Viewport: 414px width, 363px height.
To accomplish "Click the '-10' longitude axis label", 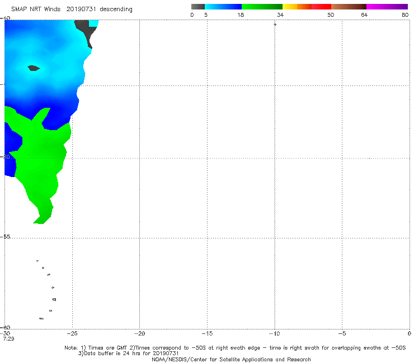I will tap(274, 333).
